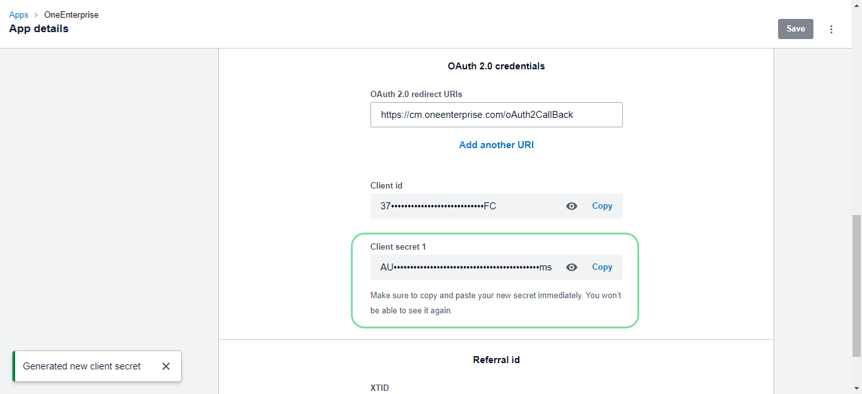Screen dimensions: 862x394
Task: Click the Save button
Action: click(x=795, y=29)
